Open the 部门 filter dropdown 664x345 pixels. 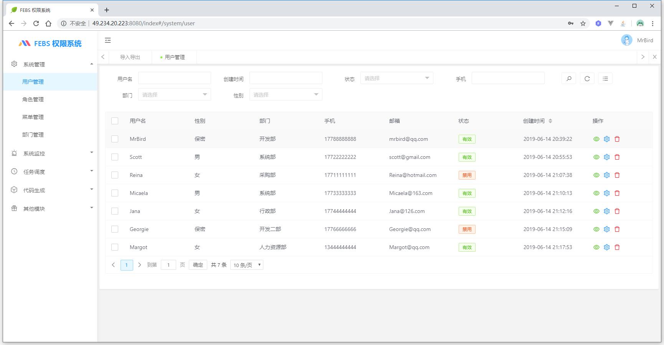175,94
